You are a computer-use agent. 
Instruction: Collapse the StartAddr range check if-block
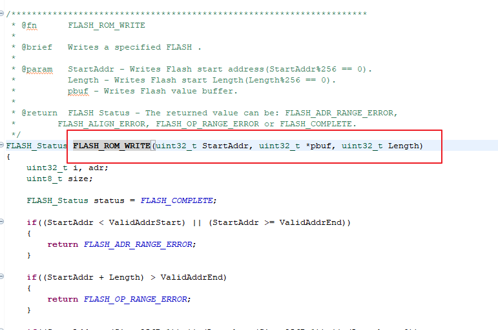point(1,222)
